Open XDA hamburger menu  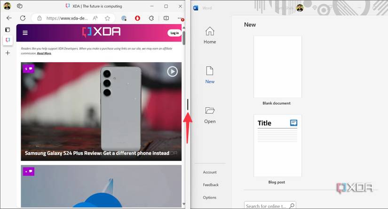[x=25, y=32]
